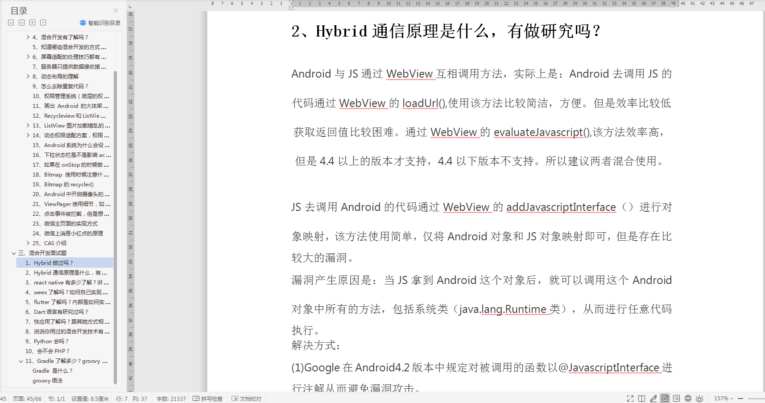The image size is (765, 403).
Task: Click the collapse-all up-chevron icon in the 目录 panel
Action: [x=21, y=23]
